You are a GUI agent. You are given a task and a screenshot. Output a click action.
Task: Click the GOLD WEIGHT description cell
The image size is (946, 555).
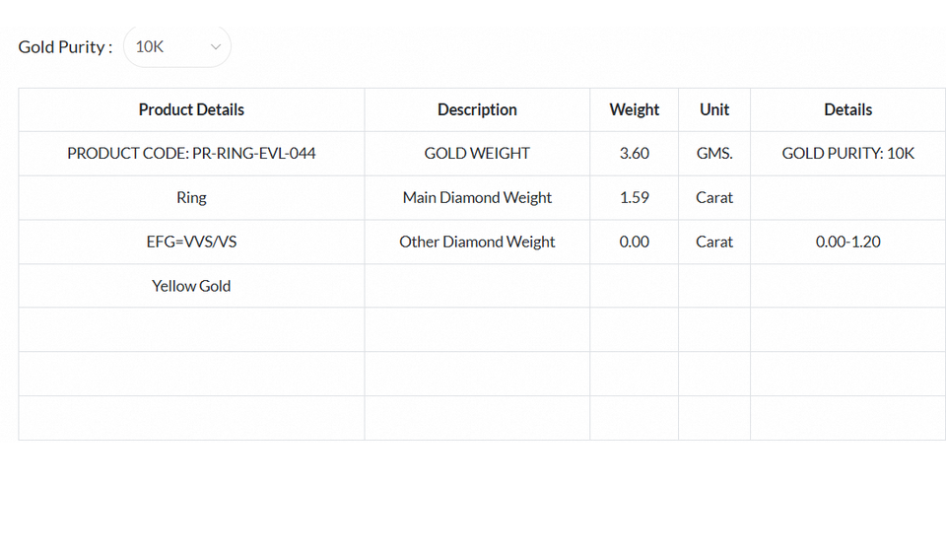coord(477,153)
